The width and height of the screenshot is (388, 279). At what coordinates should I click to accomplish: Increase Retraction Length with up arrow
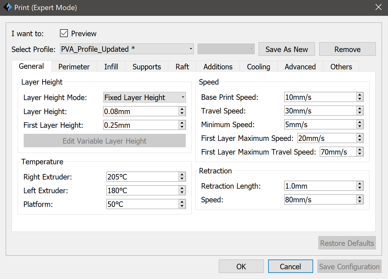(360, 184)
